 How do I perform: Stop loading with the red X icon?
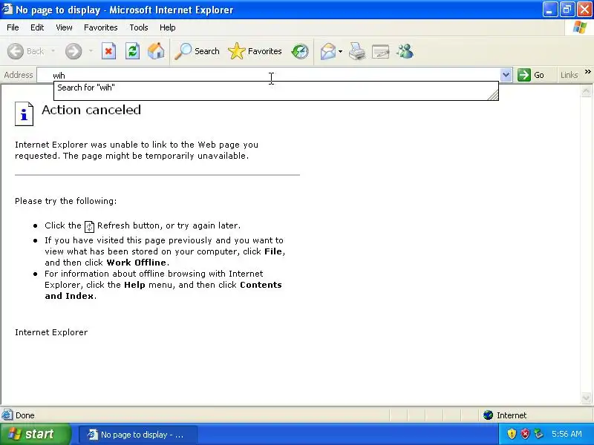(108, 51)
